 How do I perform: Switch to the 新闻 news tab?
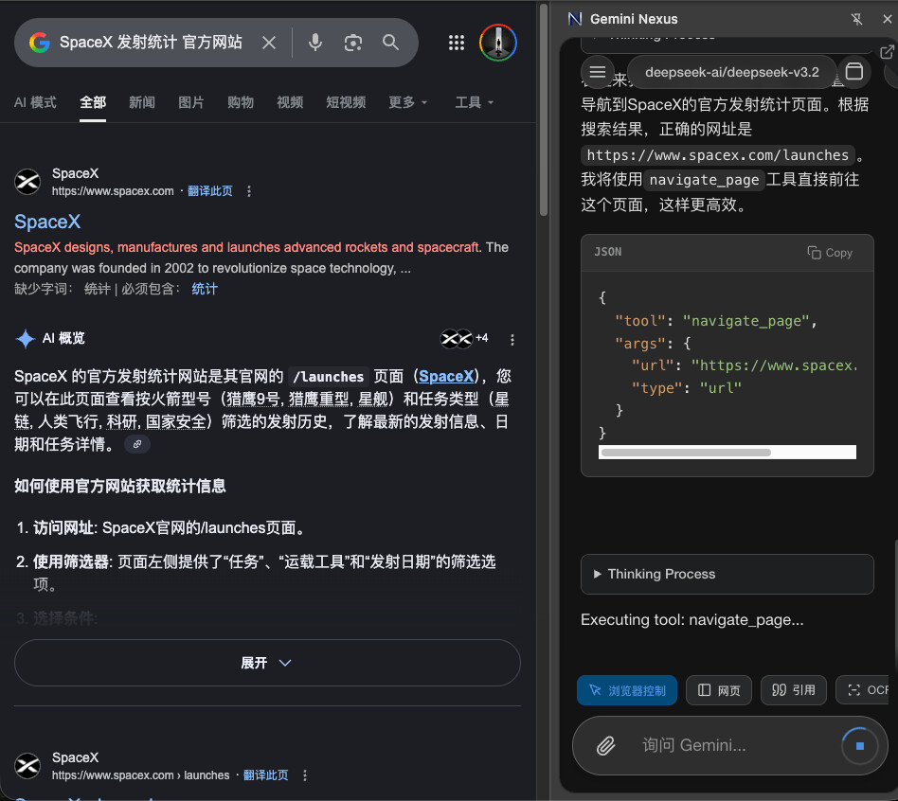point(142,102)
